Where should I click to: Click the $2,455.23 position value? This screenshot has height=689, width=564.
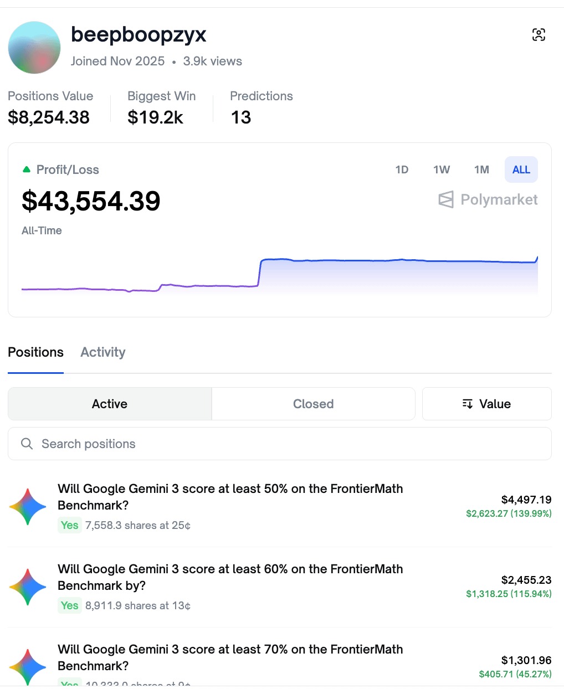[526, 580]
